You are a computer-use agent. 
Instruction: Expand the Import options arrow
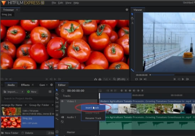click(x=22, y=92)
